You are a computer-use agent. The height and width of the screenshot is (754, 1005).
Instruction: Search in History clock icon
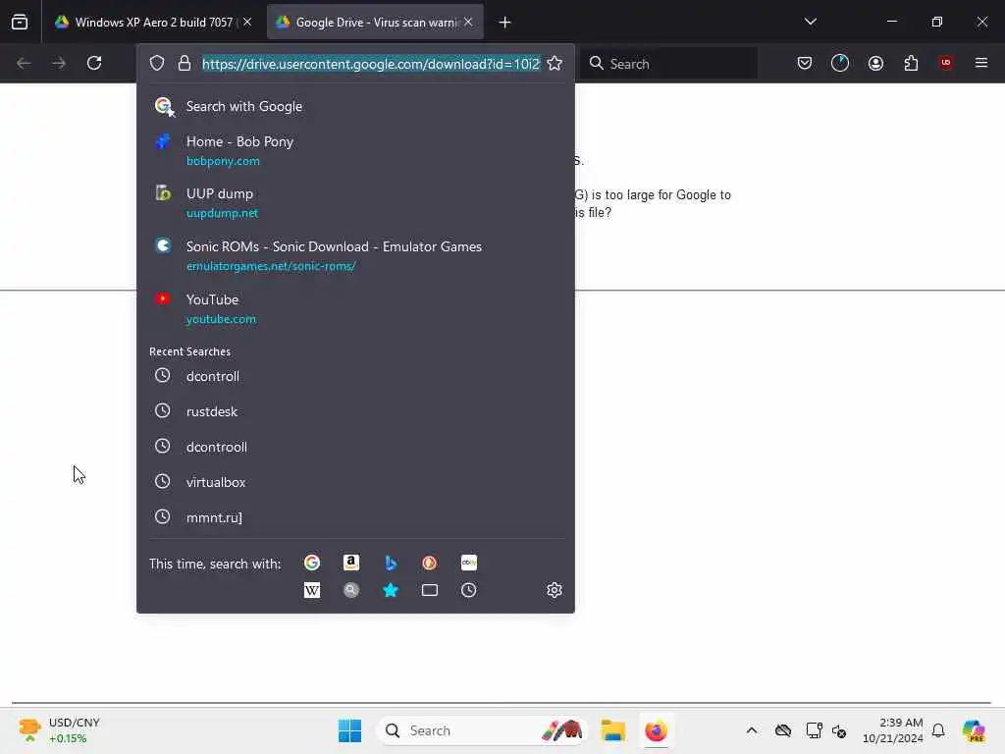click(x=468, y=590)
